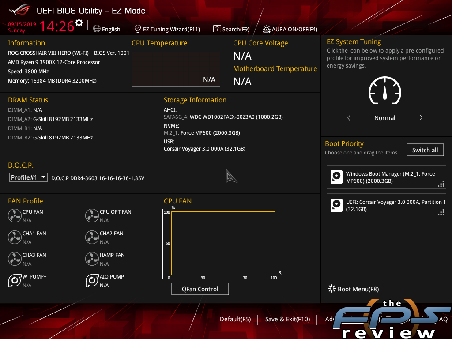The width and height of the screenshot is (452, 339).
Task: Click the Speed: 3800 MHz text
Action: point(28,71)
